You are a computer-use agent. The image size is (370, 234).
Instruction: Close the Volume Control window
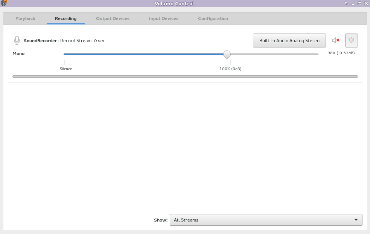pos(366,3)
